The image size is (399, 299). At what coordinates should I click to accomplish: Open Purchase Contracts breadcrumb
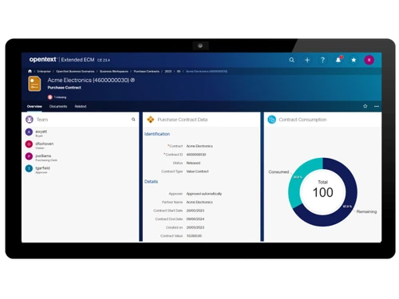146,71
